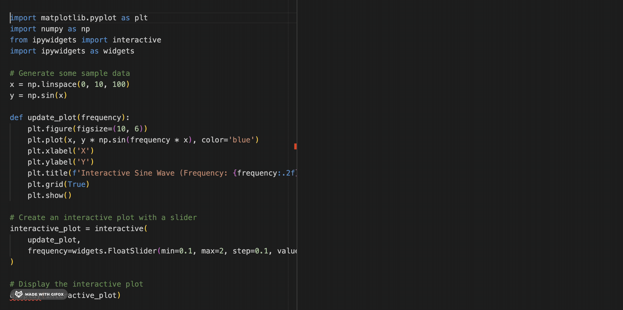Click the MADE WITH GIFOX badge text
Screen dimensions: 623x310
tap(44, 294)
